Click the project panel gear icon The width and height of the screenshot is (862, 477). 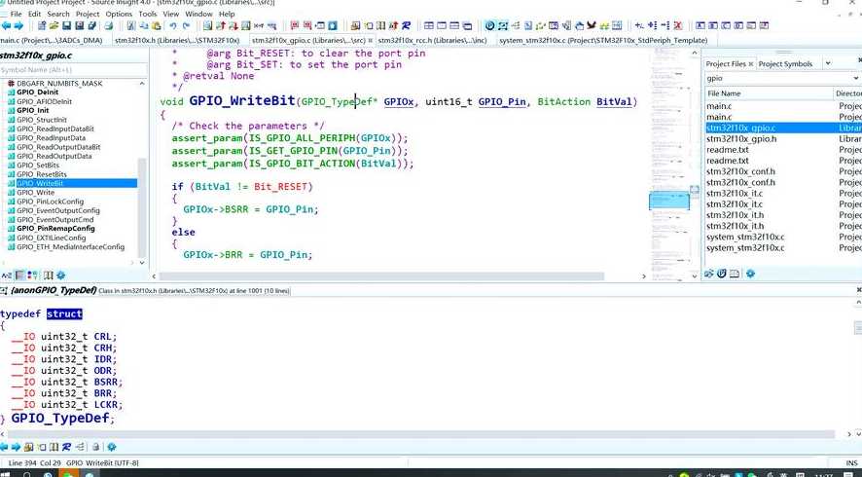tap(750, 274)
